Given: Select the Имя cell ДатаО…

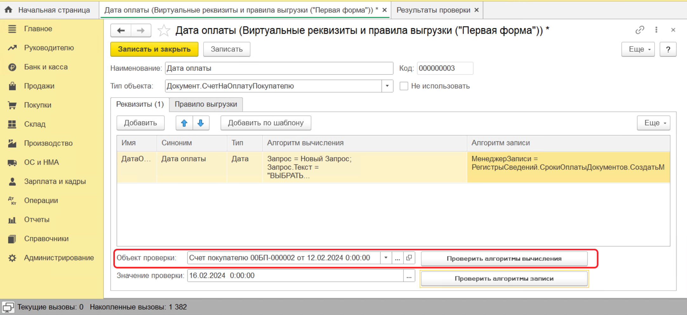Looking at the screenshot, I should [137, 167].
